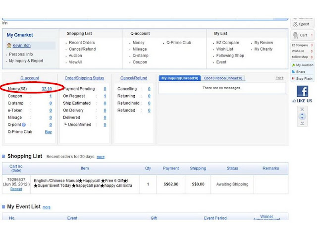Open Following Shop under My List
The height and width of the screenshot is (238, 317).
point(230,56)
